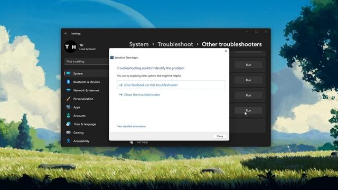The height and width of the screenshot is (190, 338).
Task: Click the Personalization paintbrush icon
Action: [68, 99]
